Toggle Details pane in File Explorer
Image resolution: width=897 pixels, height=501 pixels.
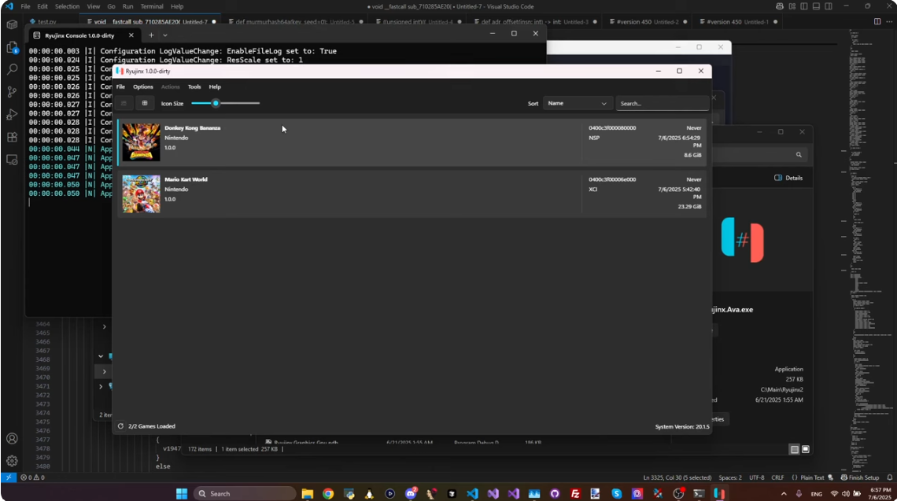[x=788, y=178]
